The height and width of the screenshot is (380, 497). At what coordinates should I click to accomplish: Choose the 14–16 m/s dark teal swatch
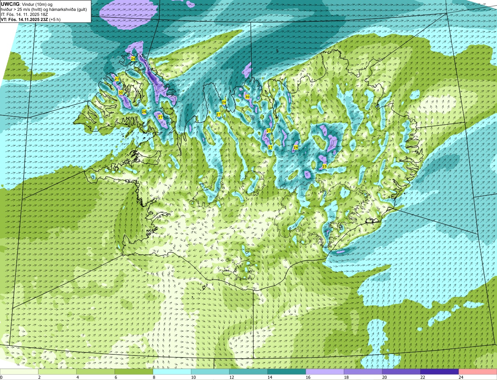(287, 371)
